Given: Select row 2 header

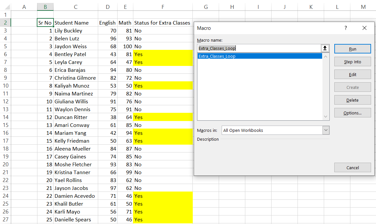Looking at the screenshot, I should point(5,23).
